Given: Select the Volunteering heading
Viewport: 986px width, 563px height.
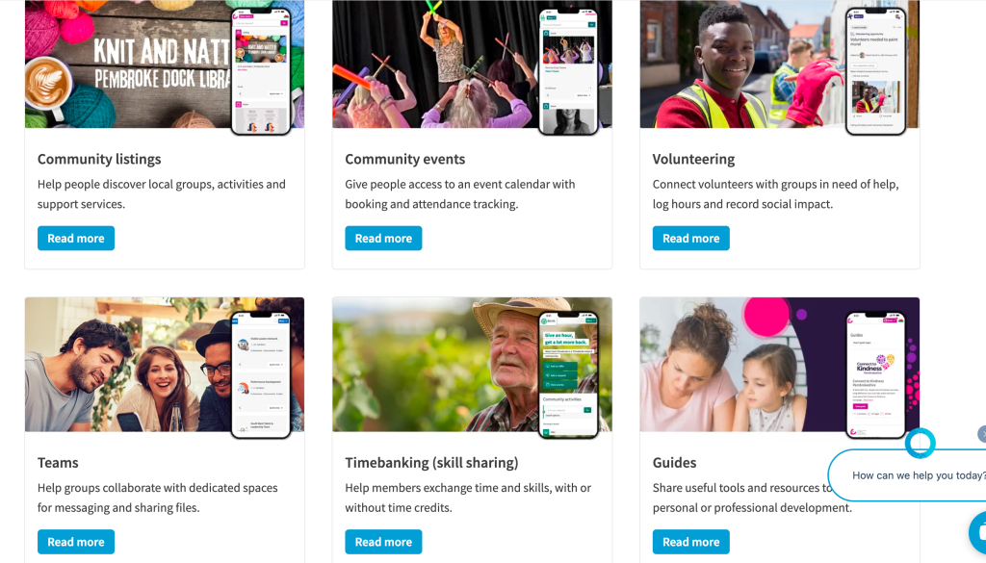Looking at the screenshot, I should pyautogui.click(x=693, y=159).
